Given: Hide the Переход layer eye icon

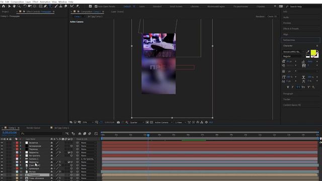Looking at the screenshot, I should click(2, 149).
